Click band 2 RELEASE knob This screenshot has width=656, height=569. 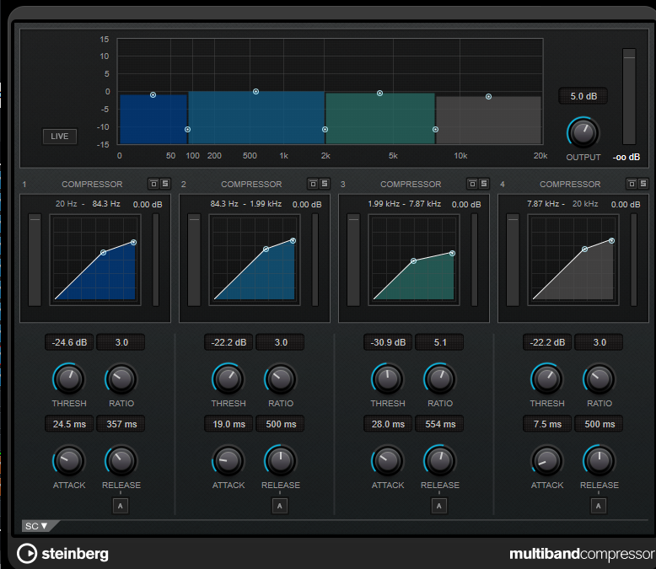(x=281, y=460)
